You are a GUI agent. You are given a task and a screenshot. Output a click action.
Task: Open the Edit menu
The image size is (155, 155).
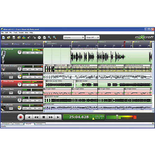click(7, 33)
